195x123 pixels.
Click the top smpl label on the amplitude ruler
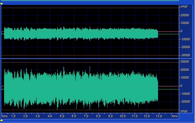[x=184, y=6]
